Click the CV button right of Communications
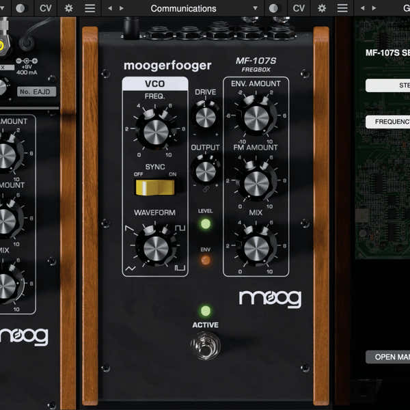Image resolution: width=410 pixels, height=410 pixels. click(299, 8)
